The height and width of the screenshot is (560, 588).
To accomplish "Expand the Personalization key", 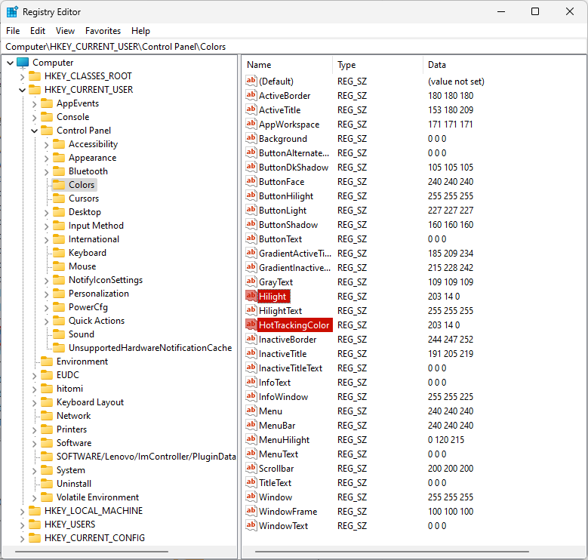I will click(46, 294).
